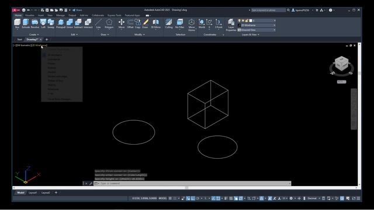This screenshot has height=210, width=374.
Task: Switch to the Collaborate ribbon tab
Action: coord(98,15)
